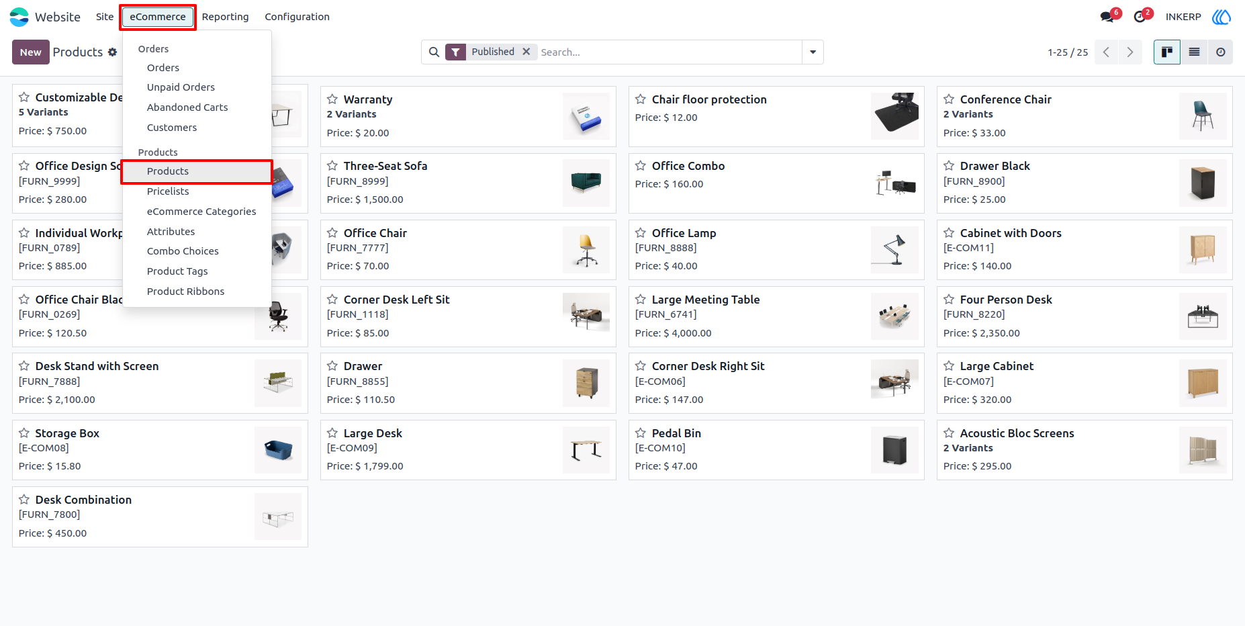Open the Conference Chair product image
Viewport: 1245px width, 626px height.
[x=1203, y=116]
